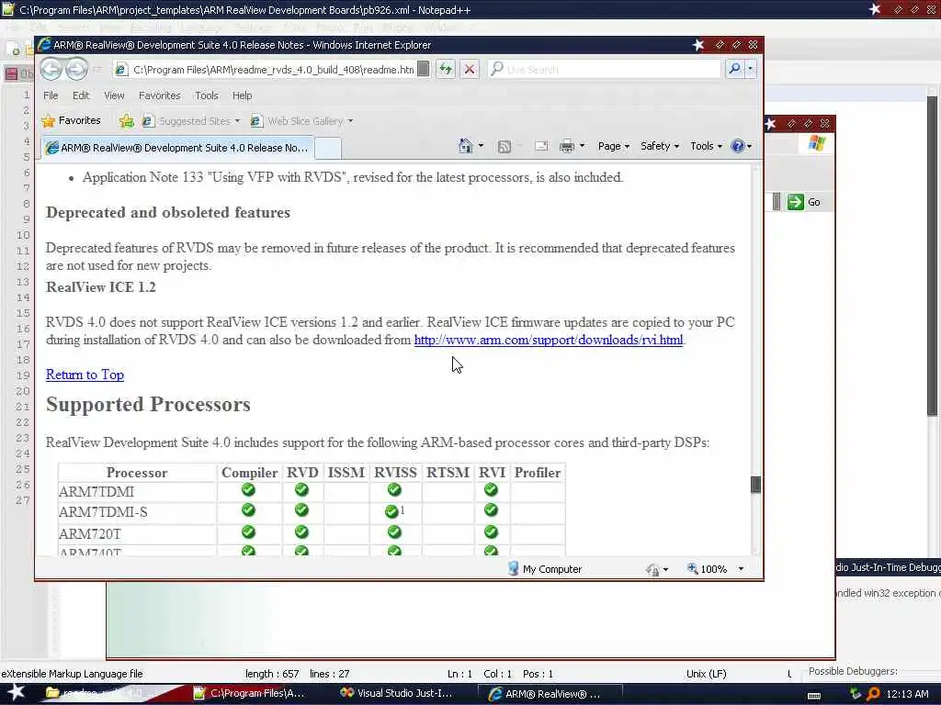Click the Notepad++ vertical scrollbar

coord(932,255)
